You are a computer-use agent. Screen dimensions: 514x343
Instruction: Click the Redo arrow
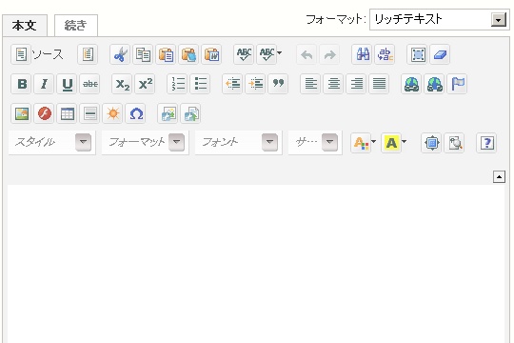pyautogui.click(x=329, y=54)
